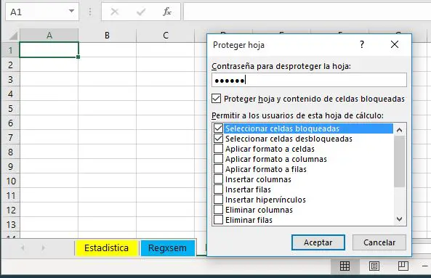The height and width of the screenshot is (278, 431).
Task: Enable Eliminar filas checkbox
Action: coord(218,219)
